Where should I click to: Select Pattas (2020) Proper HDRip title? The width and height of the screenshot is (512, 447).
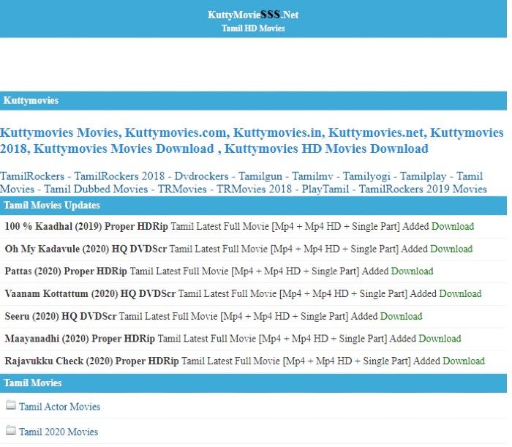pos(66,271)
